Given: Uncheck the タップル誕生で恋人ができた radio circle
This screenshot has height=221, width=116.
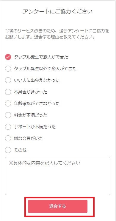Looking at the screenshot, I should coord(8,57).
